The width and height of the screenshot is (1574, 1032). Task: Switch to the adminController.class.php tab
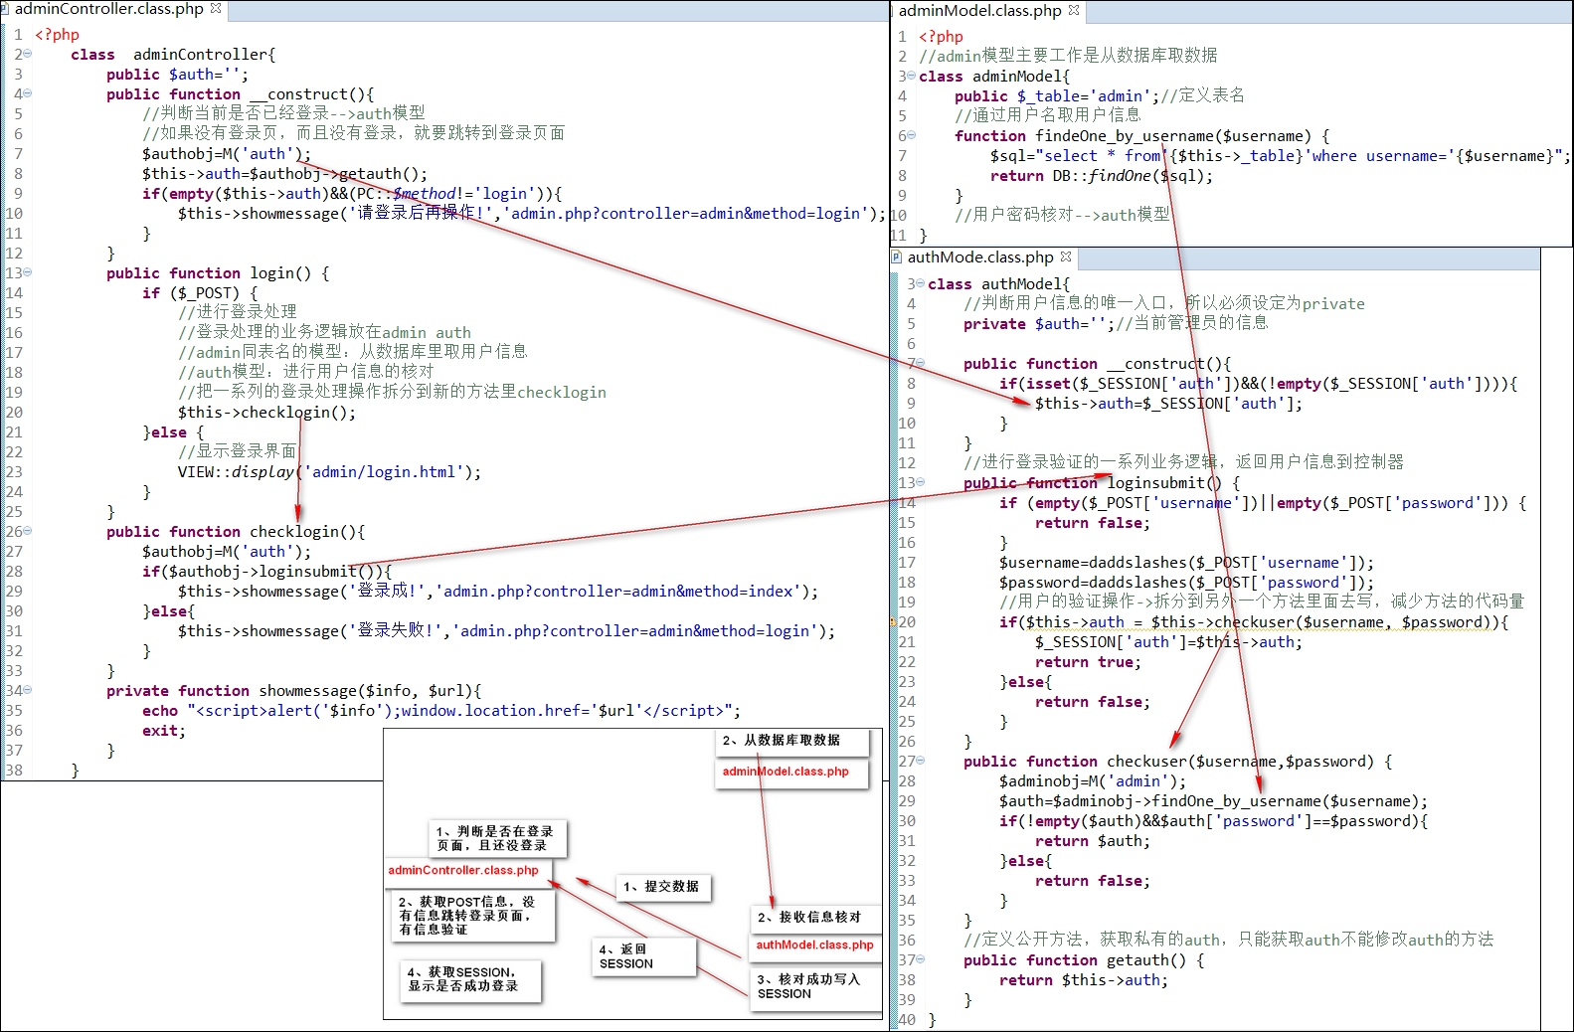coord(108,9)
